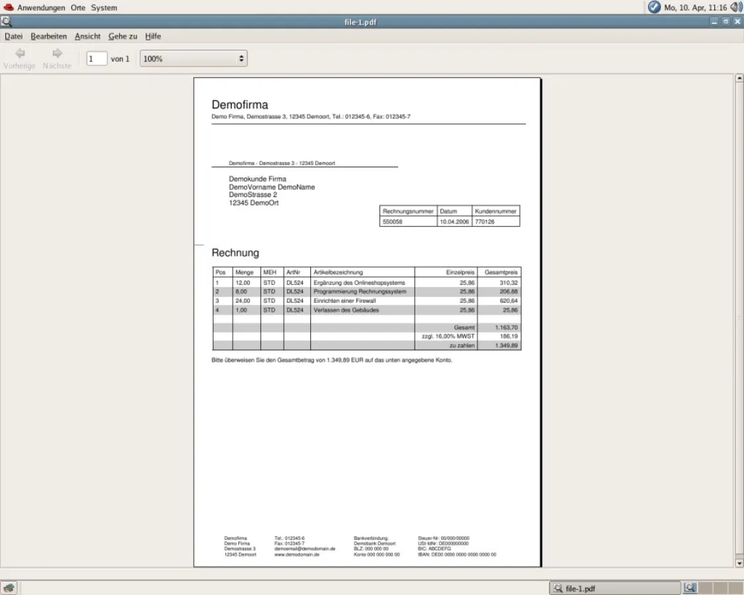Open the Ansicht menu

point(87,36)
